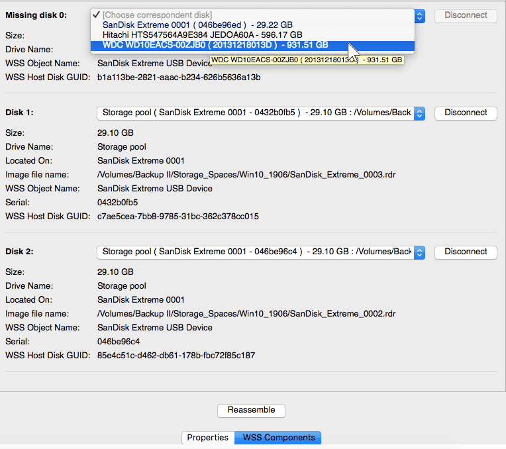This screenshot has height=449, width=506.
Task: Click Disconnect for Missing disk 0
Action: click(x=466, y=16)
